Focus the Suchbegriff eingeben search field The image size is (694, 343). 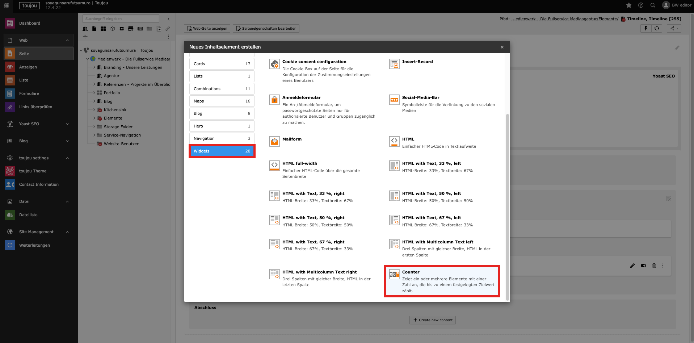[121, 19]
